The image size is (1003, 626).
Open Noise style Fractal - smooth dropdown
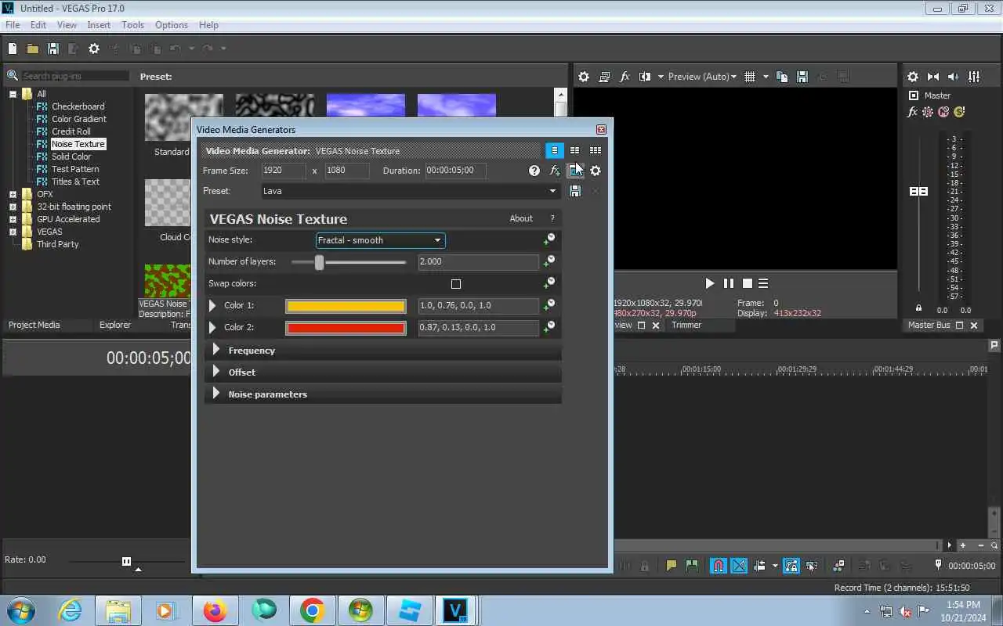coord(380,240)
